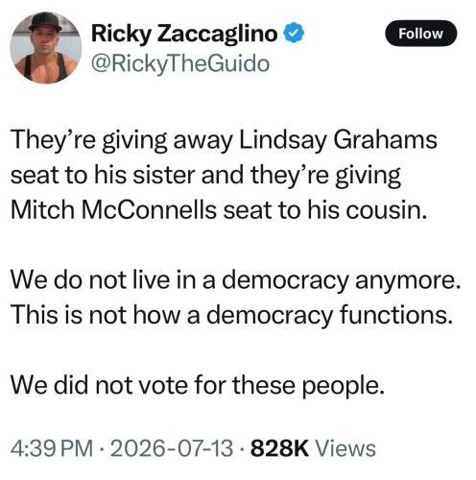Click the line We do not live in a democracy
This screenshot has width=476, height=480.
pos(179,280)
